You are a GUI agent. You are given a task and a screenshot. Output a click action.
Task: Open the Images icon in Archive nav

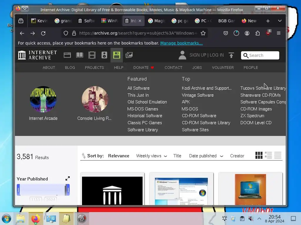pos(129,55)
